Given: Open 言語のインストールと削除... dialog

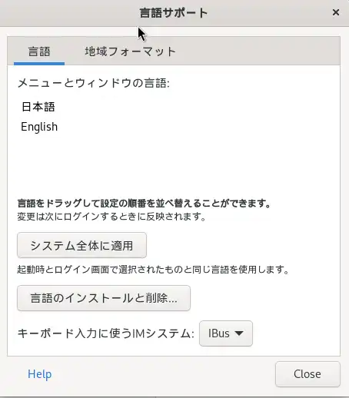Looking at the screenshot, I should coord(104,298).
